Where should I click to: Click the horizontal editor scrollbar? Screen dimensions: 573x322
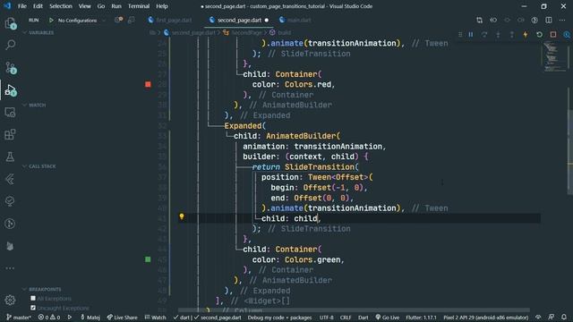coord(354,310)
